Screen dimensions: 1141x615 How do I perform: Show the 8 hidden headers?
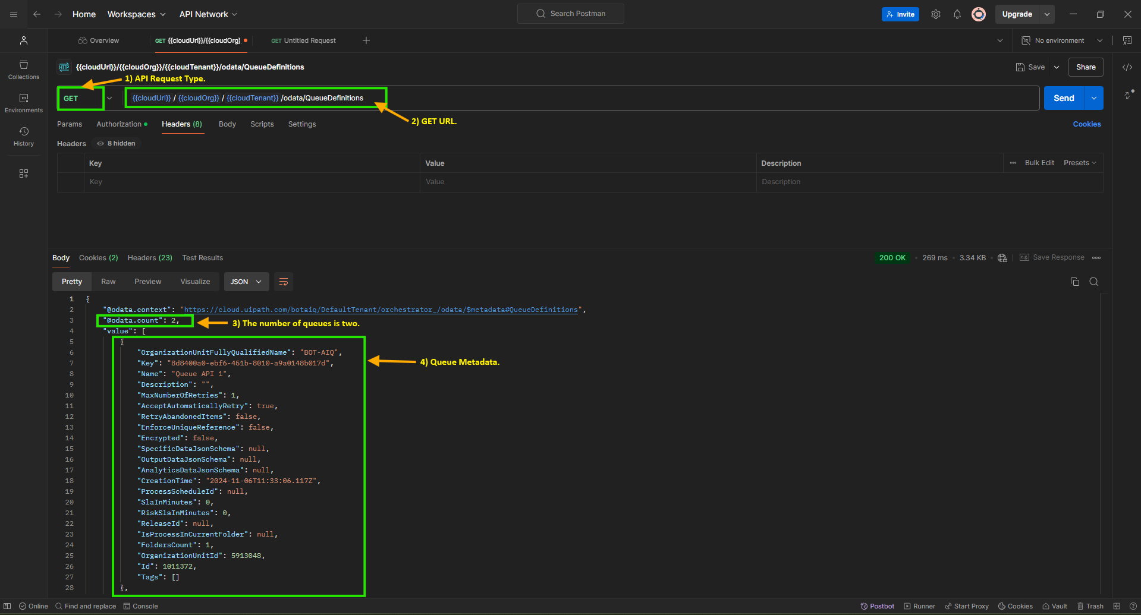(117, 143)
